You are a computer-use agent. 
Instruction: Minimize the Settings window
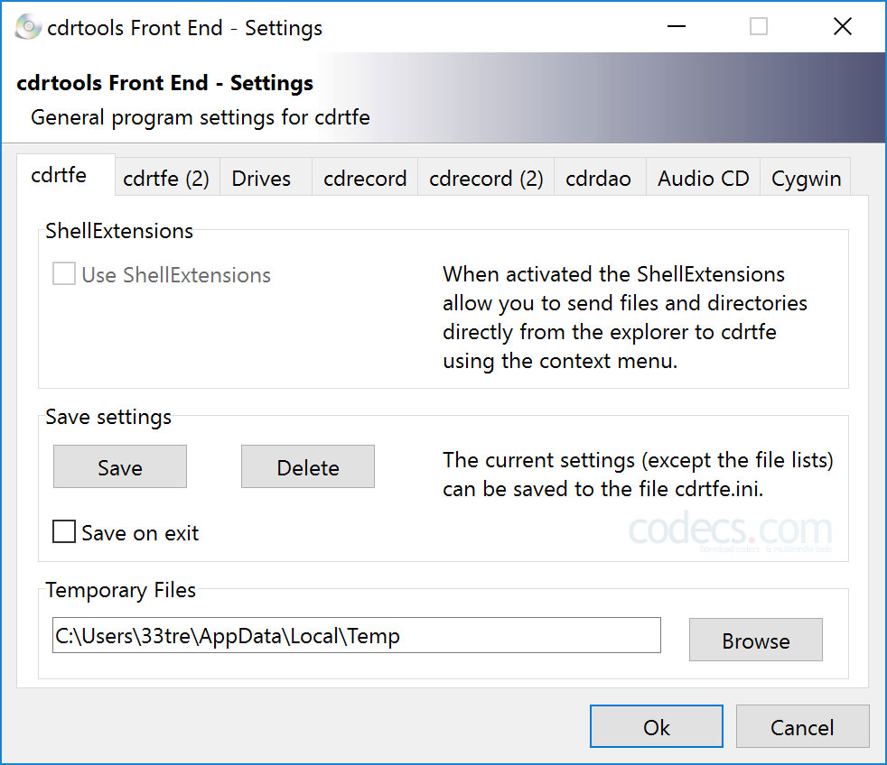coord(677,26)
